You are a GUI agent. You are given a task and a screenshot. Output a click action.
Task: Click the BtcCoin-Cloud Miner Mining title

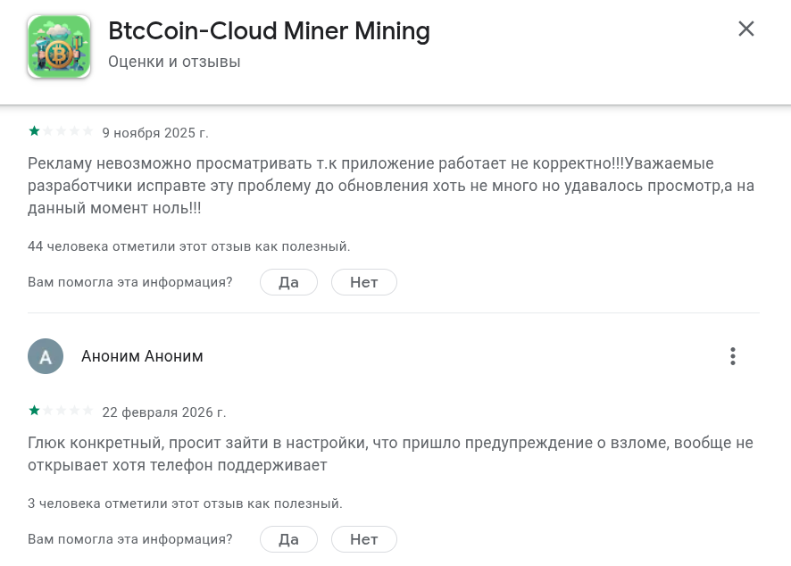click(269, 30)
